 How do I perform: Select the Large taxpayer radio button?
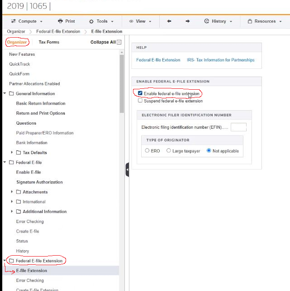coord(168,150)
